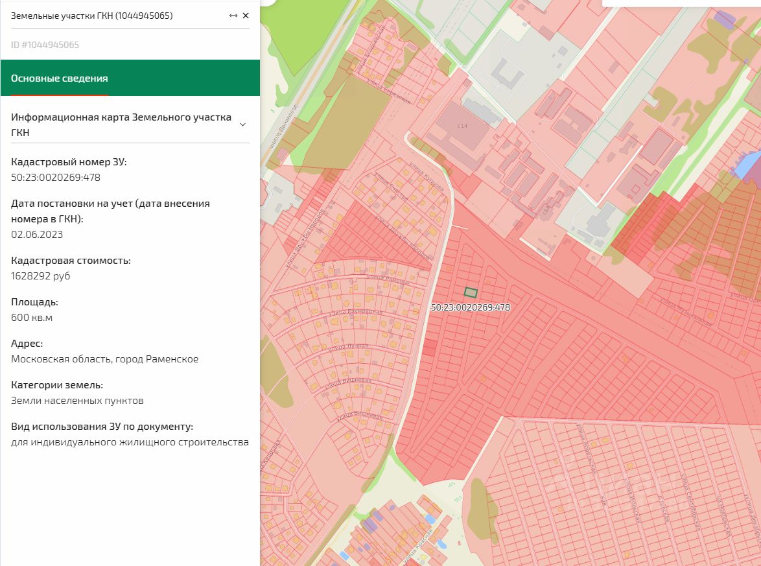Click the panel width resize arrow icon

coord(233,16)
